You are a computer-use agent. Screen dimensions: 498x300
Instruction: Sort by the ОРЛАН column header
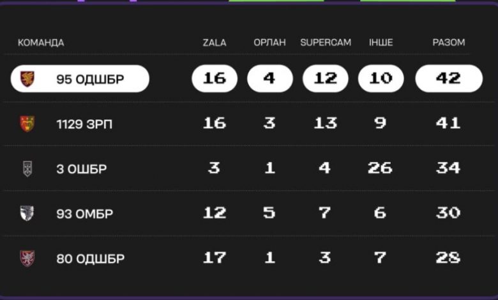click(269, 43)
